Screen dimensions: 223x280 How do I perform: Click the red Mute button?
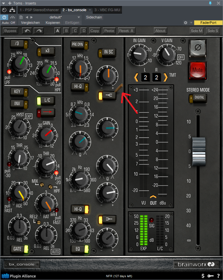[x=198, y=70]
